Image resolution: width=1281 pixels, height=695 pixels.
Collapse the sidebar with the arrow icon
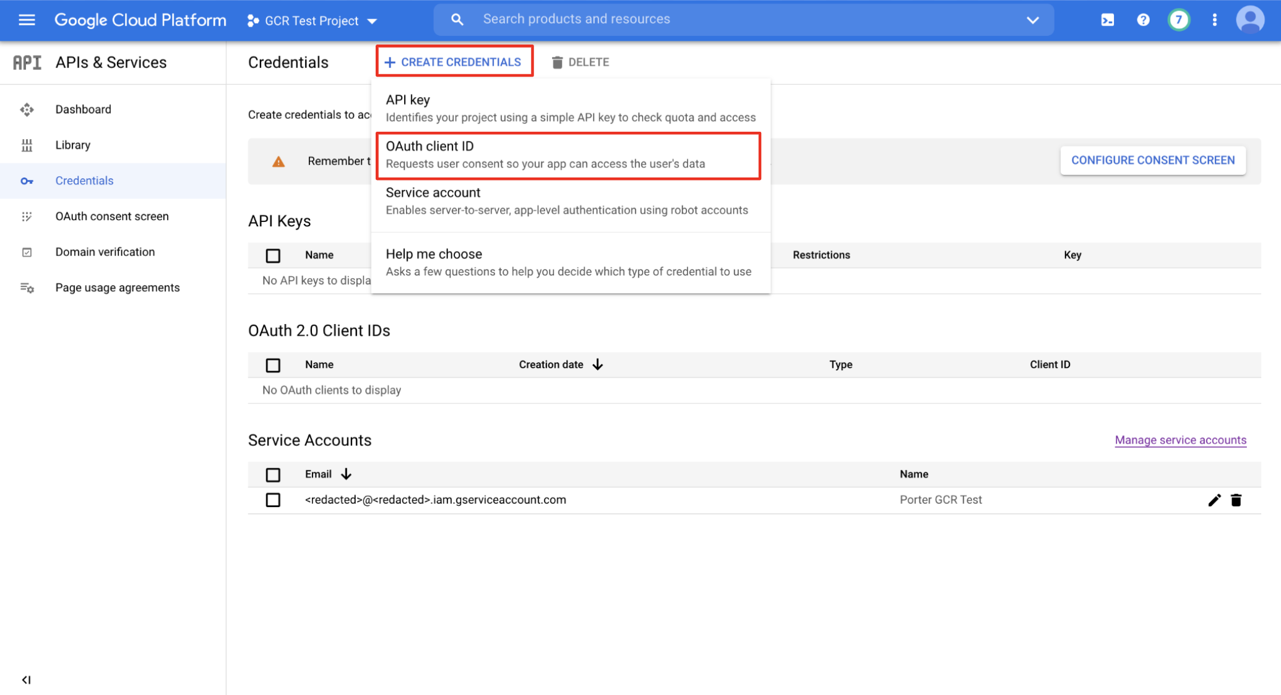[x=26, y=680]
